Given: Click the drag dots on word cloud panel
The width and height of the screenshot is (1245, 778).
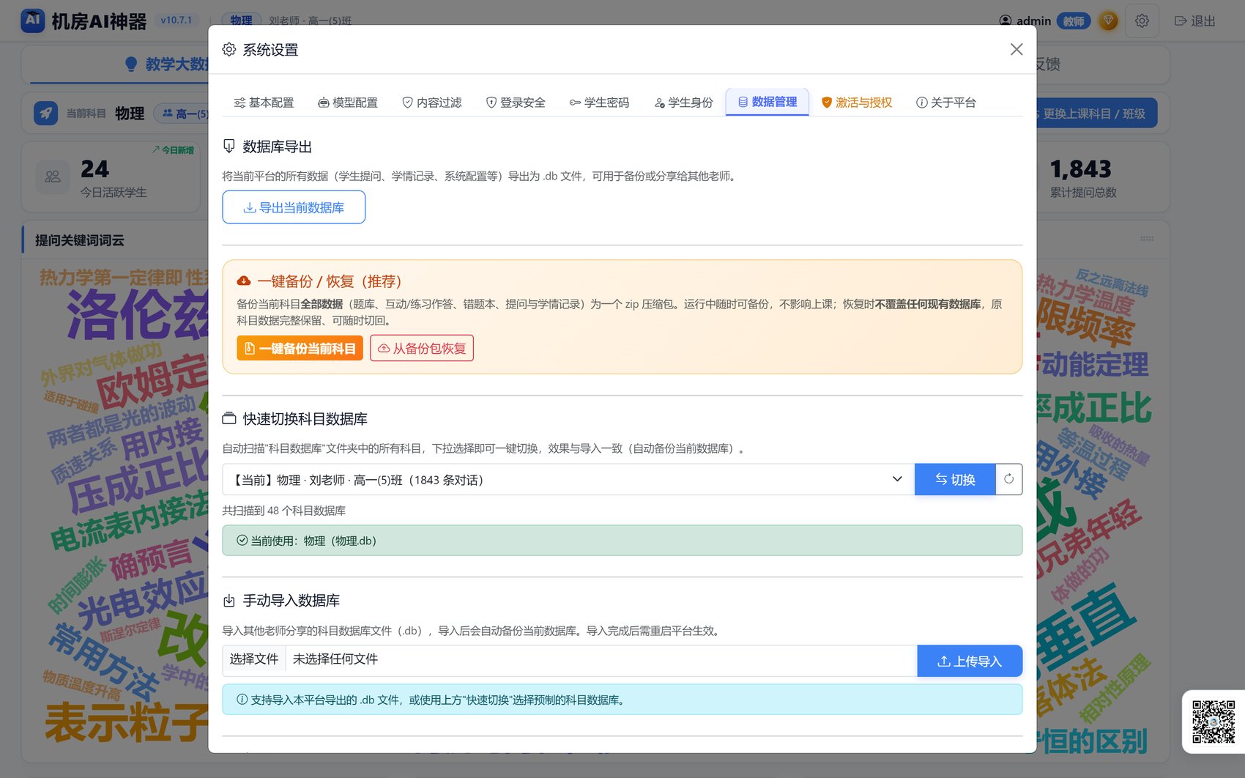Looking at the screenshot, I should click(x=1147, y=239).
